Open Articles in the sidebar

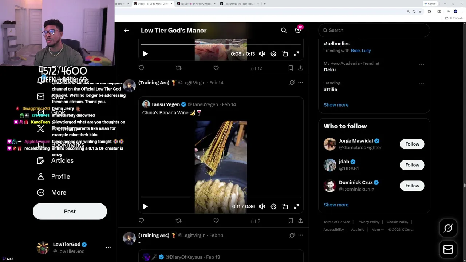coord(55,160)
